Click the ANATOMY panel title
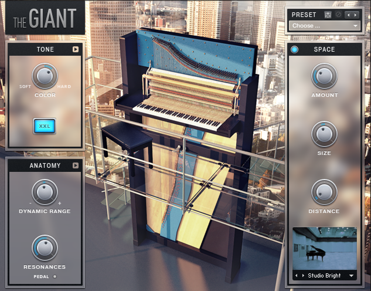371x291 pixels. (x=45, y=165)
